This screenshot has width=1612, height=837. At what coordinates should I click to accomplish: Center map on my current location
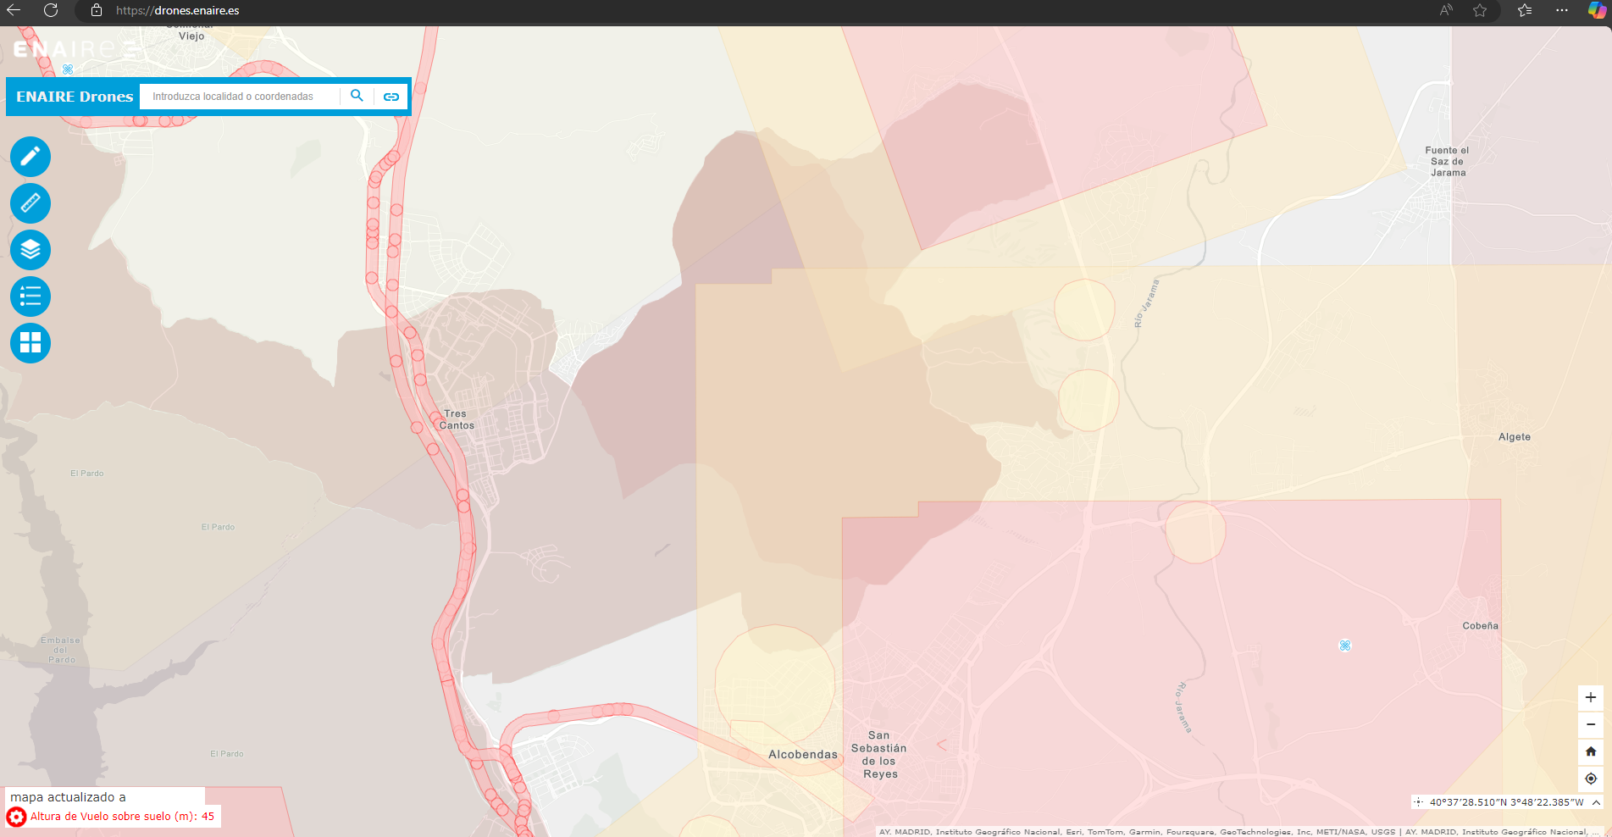(x=1591, y=779)
